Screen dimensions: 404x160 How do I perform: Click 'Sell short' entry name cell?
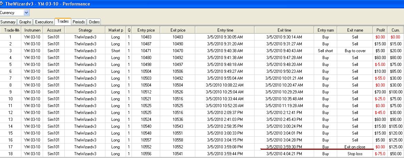click(325, 51)
